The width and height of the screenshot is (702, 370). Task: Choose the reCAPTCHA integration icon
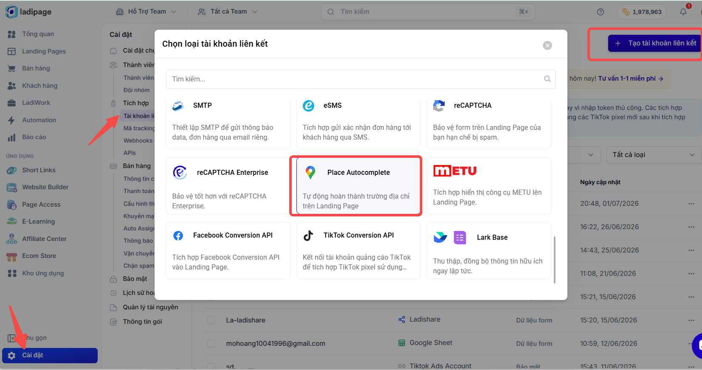pyautogui.click(x=439, y=106)
